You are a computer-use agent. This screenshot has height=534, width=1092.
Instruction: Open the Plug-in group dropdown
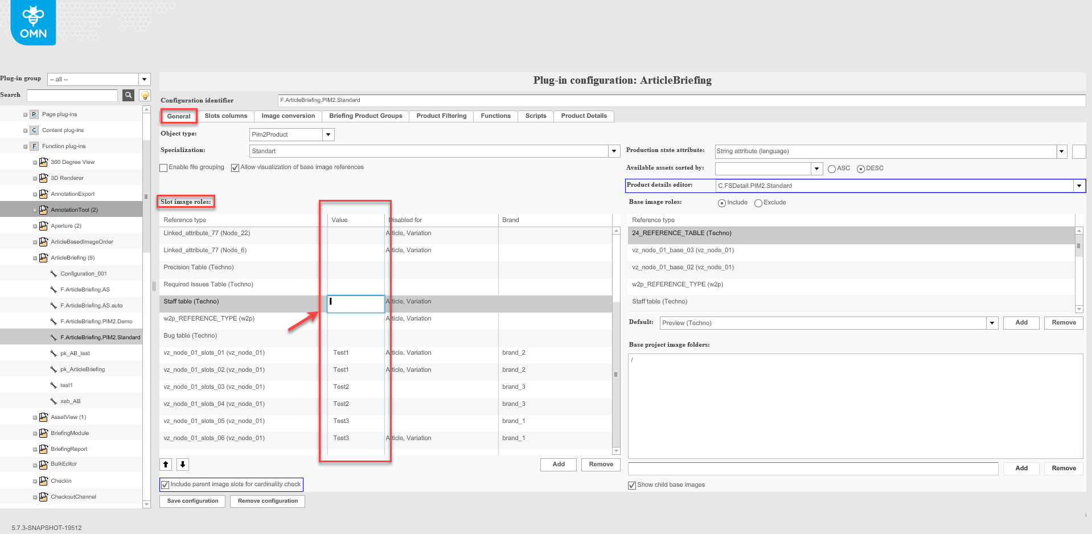pos(145,79)
